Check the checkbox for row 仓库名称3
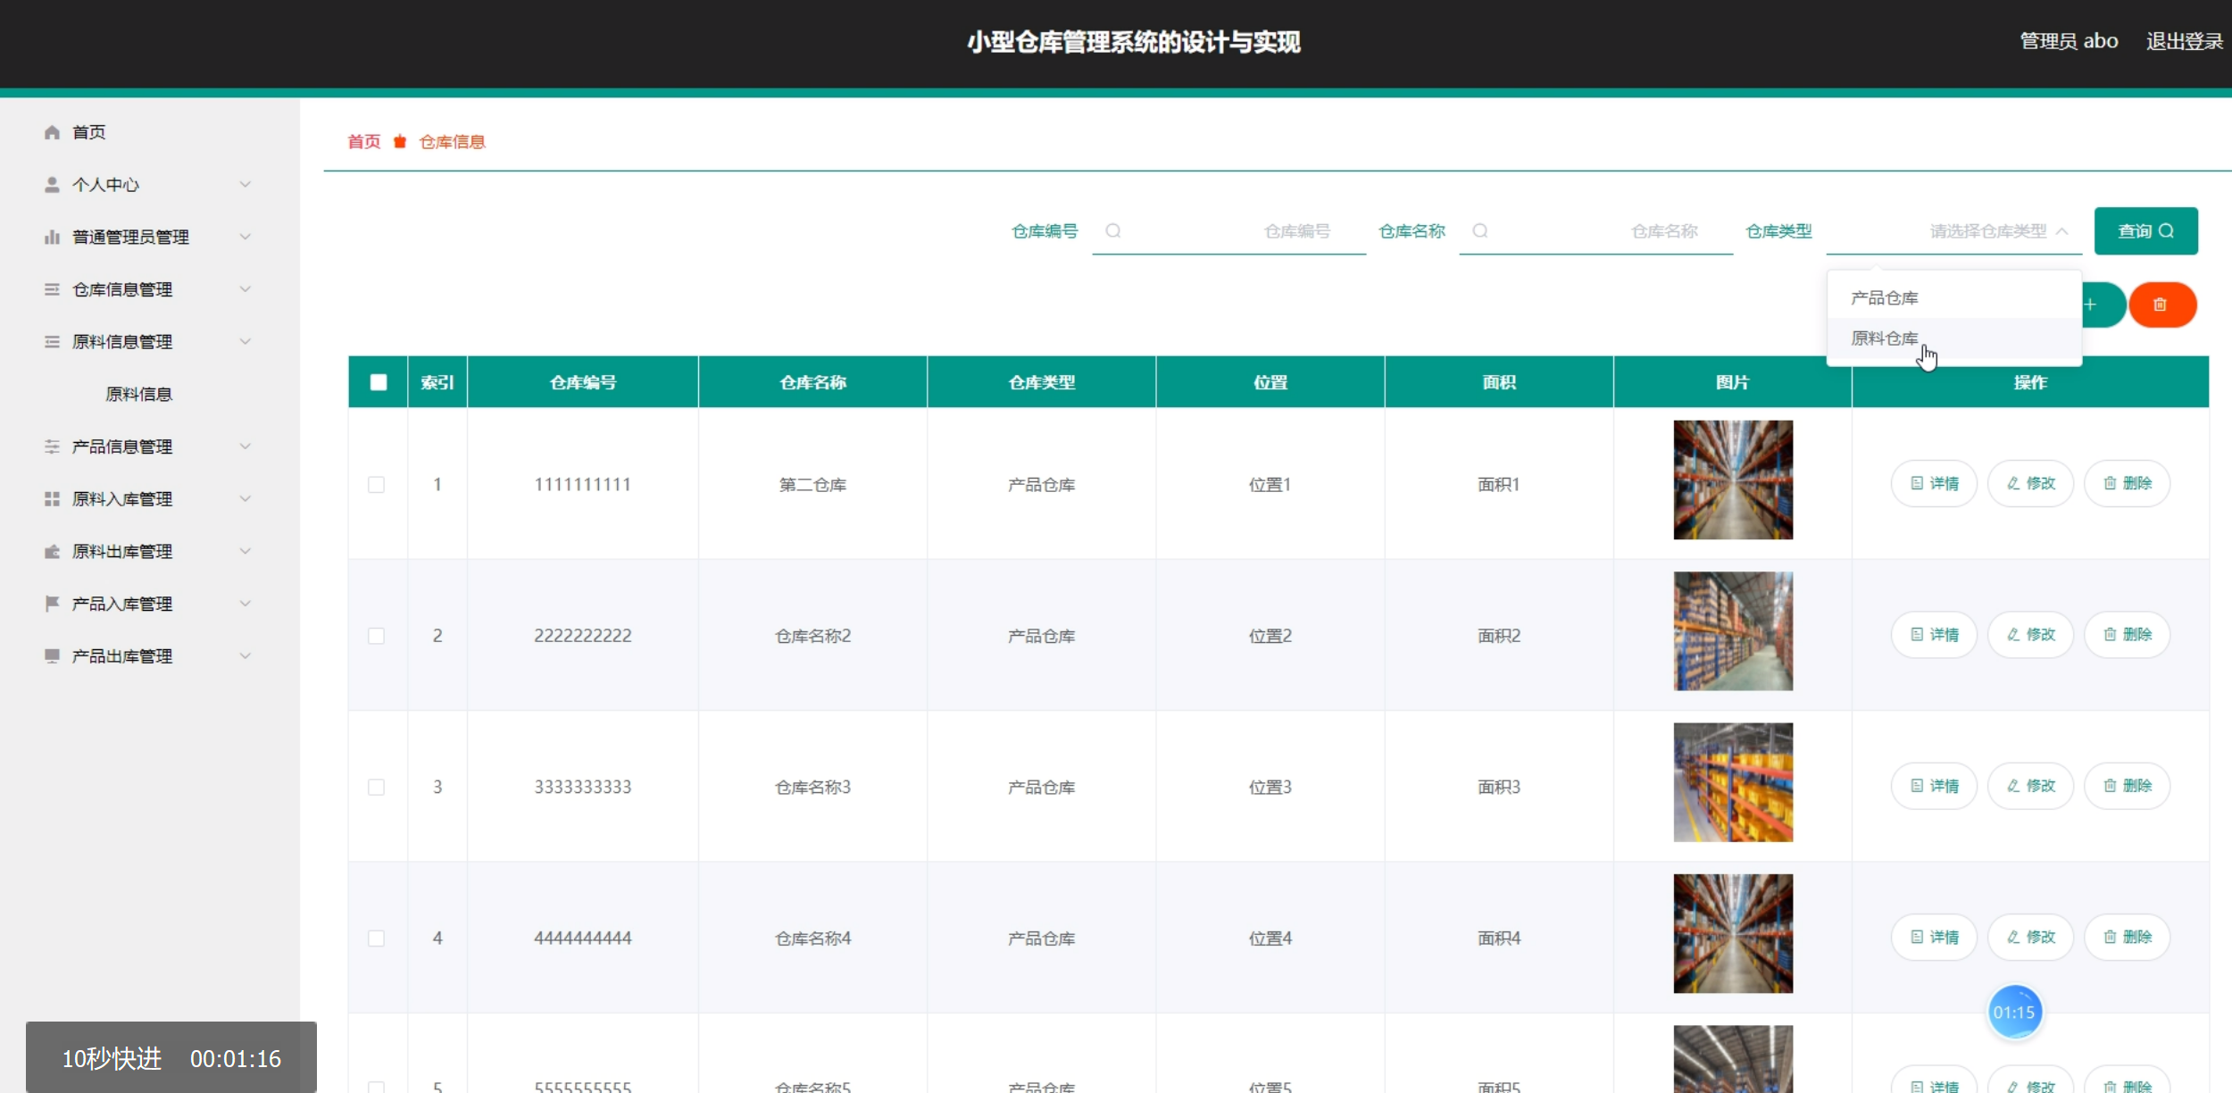Viewport: 2232px width, 1093px height. pyautogui.click(x=377, y=787)
